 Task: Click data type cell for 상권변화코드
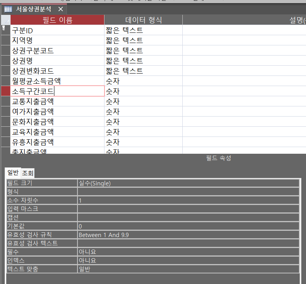pos(143,71)
